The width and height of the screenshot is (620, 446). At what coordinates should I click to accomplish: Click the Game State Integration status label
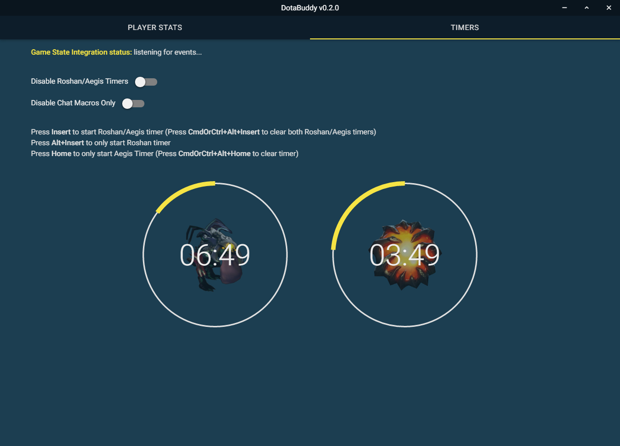coord(81,52)
